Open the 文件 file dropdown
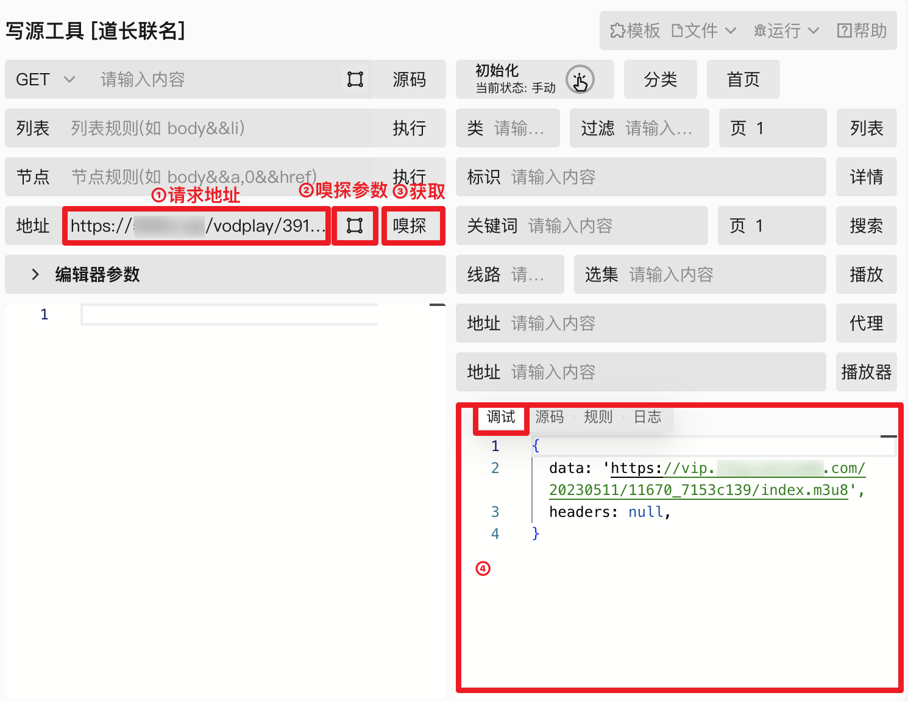Image resolution: width=908 pixels, height=701 pixels. [704, 30]
